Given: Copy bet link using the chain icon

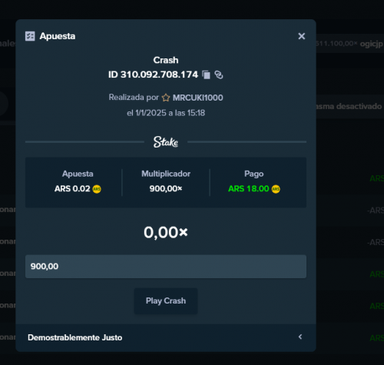Looking at the screenshot, I should pos(219,75).
